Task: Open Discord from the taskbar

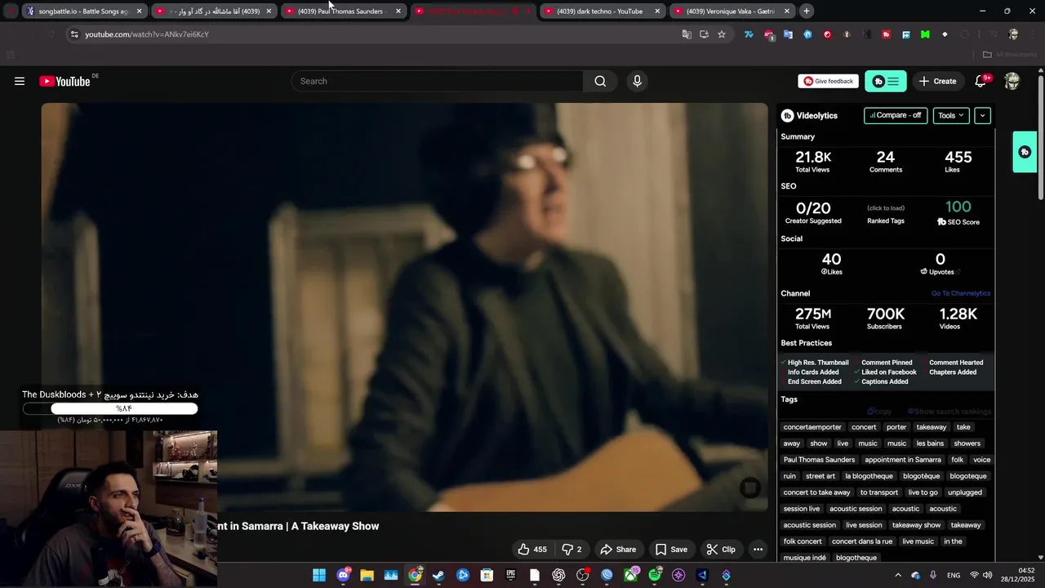Action: pyautogui.click(x=343, y=575)
